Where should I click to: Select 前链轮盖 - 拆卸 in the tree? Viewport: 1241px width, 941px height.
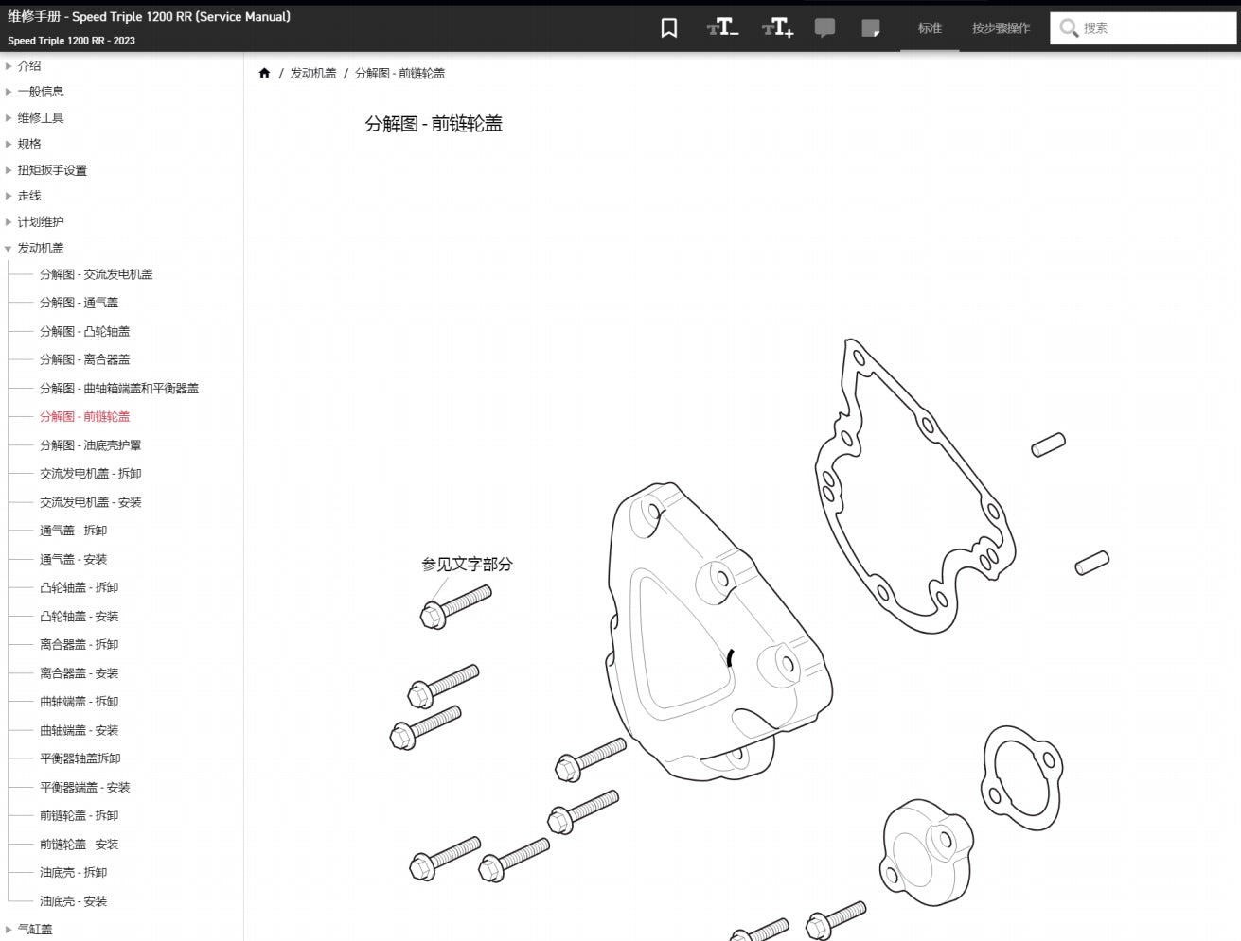[x=79, y=815]
